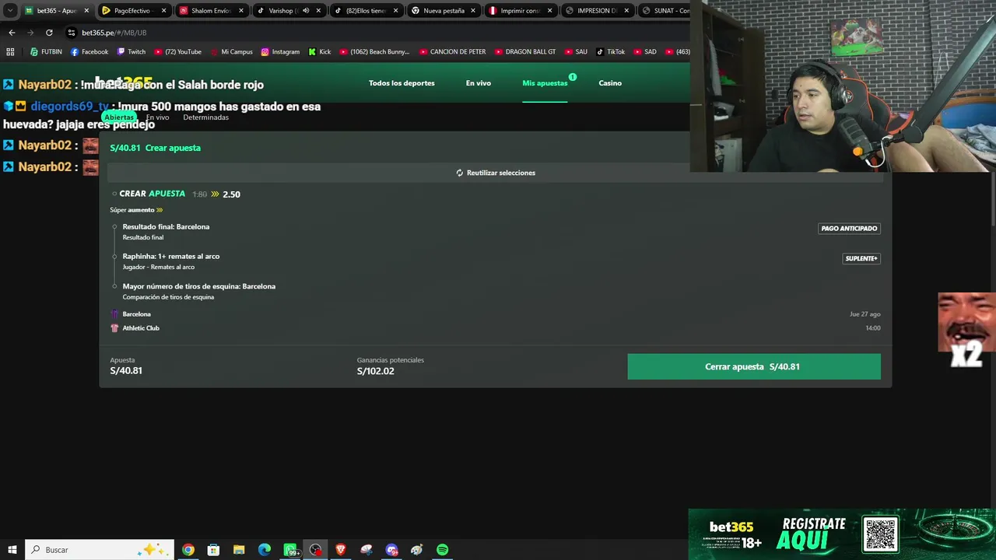Close the Shalom Envíos tab
This screenshot has width=996, height=560.
241,11
